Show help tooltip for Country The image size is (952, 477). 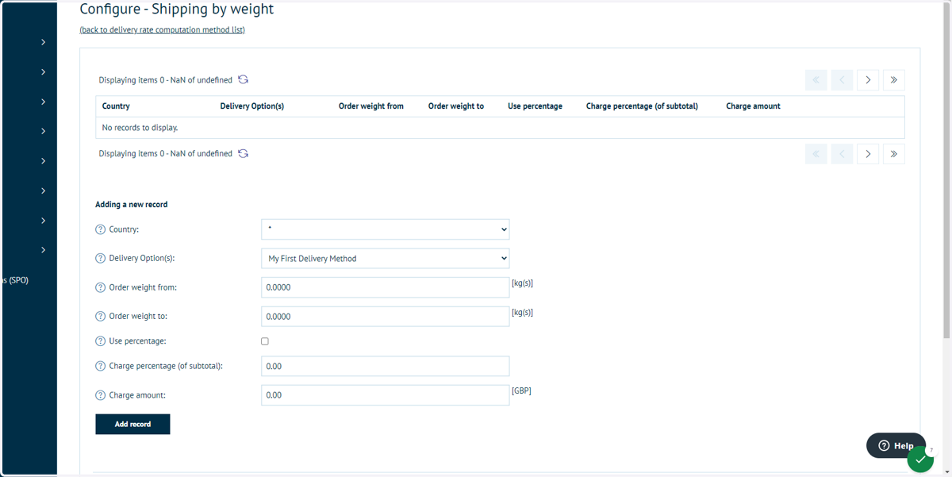100,229
